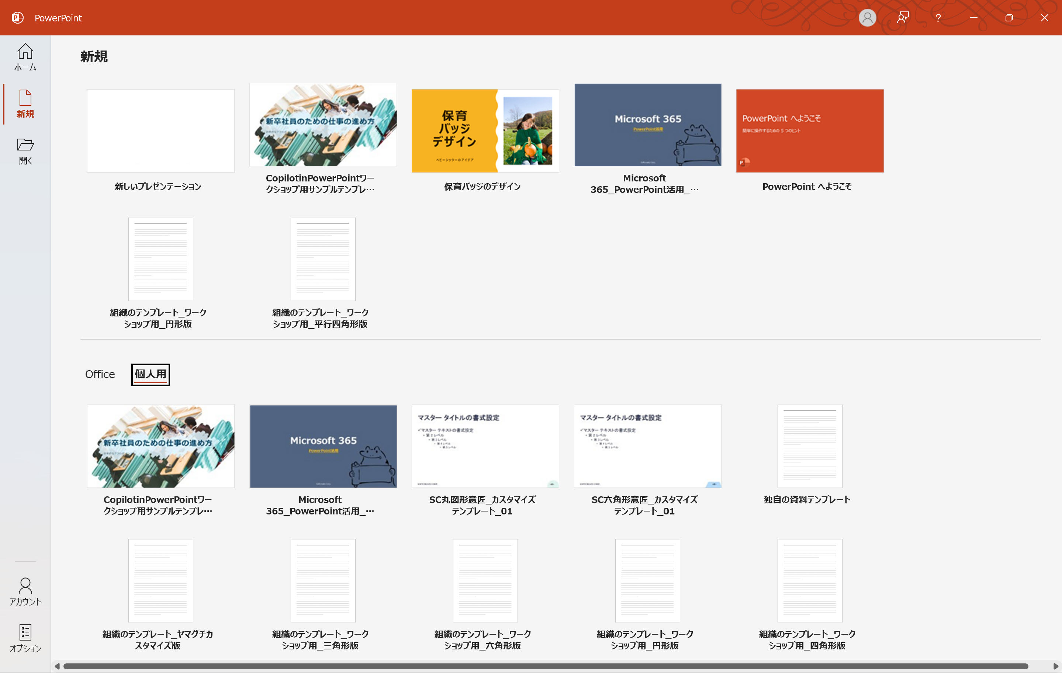This screenshot has height=673, width=1062.
Task: Click the PowerPoint app logo icon
Action: click(18, 18)
